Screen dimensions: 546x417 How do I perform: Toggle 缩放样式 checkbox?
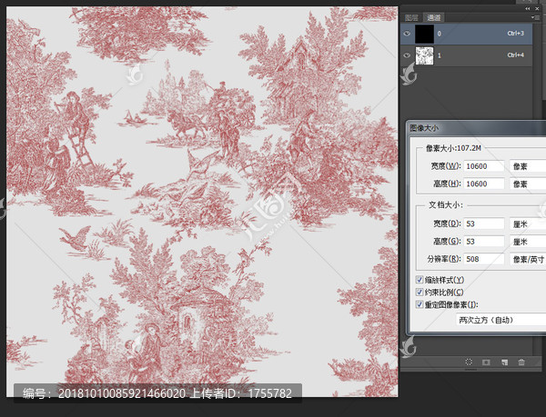(x=420, y=280)
